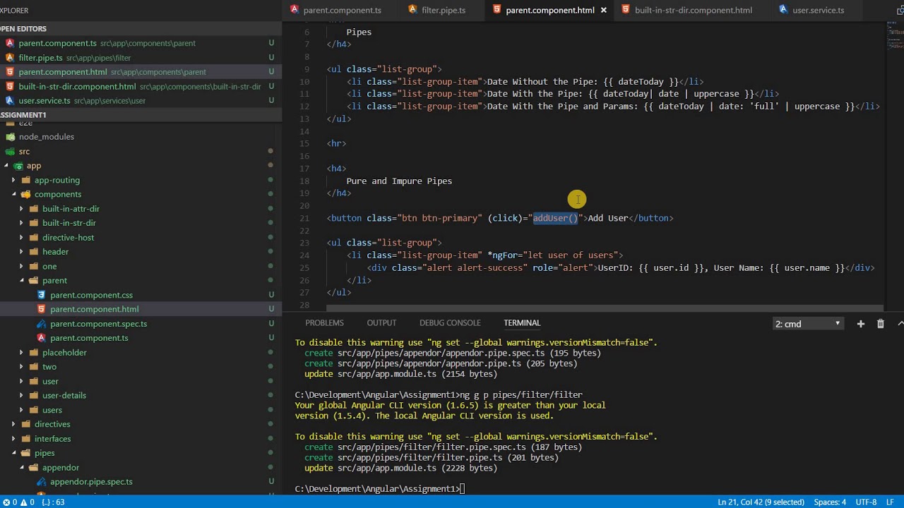Change end of line sequence LF
The image size is (904, 508).
(x=891, y=502)
